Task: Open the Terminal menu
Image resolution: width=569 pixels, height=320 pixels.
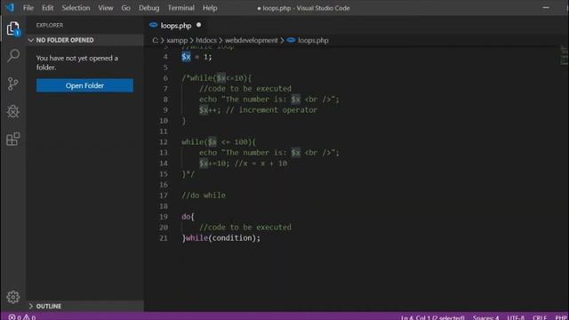Action: (x=180, y=8)
